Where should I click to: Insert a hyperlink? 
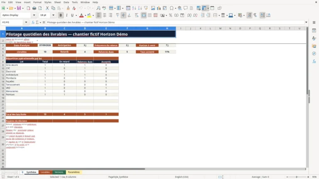pos(179,8)
